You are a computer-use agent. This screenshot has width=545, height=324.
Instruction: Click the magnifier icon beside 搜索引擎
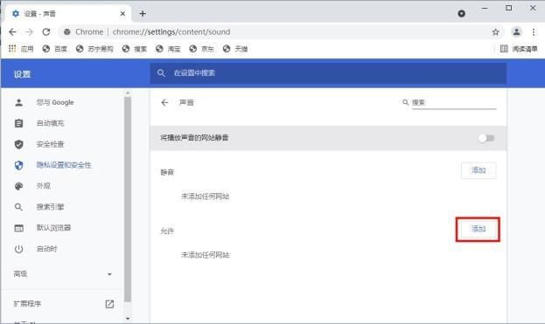18,207
